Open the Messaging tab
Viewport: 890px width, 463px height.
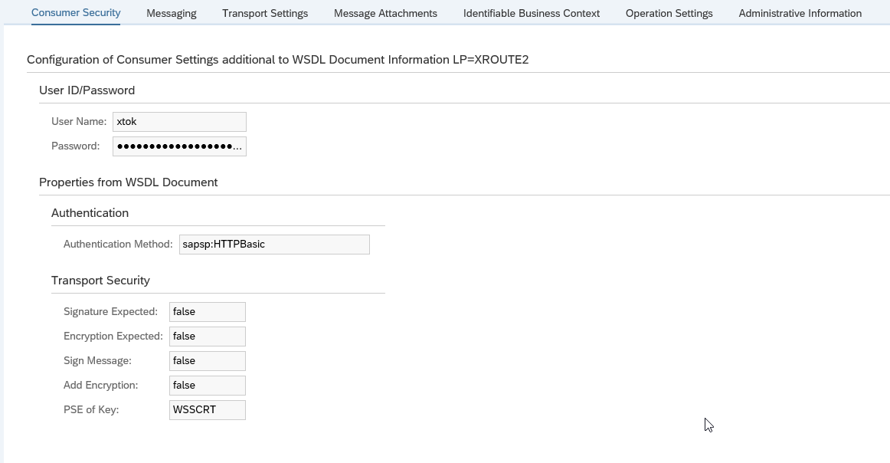pos(171,13)
